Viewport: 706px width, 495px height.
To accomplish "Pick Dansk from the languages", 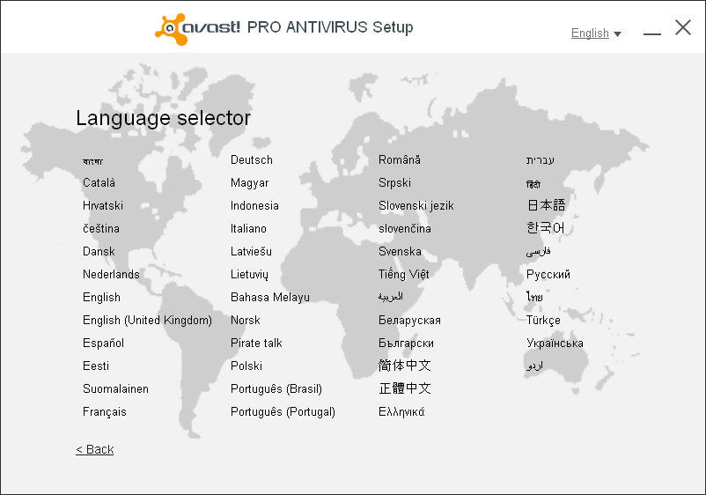I will (99, 251).
